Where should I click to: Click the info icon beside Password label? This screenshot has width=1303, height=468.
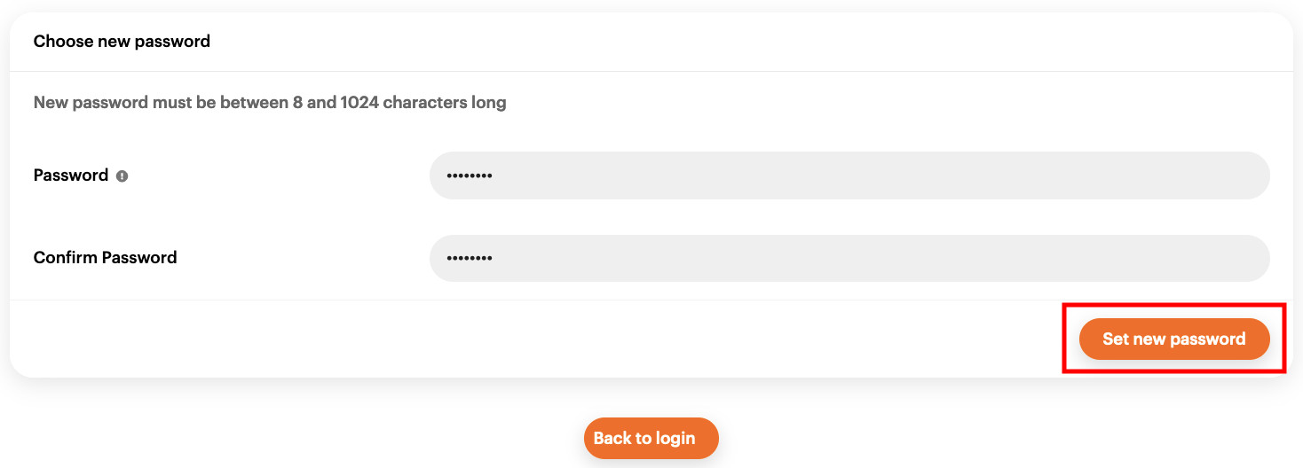click(x=122, y=176)
